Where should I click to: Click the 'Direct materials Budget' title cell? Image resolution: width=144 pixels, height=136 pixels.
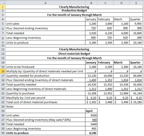pos(74,53)
